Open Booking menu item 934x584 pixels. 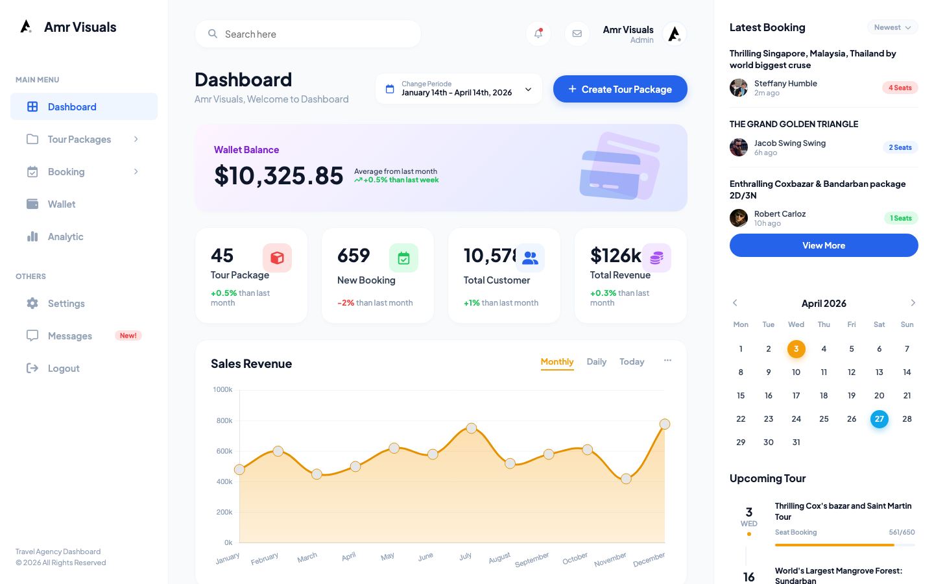coord(84,171)
